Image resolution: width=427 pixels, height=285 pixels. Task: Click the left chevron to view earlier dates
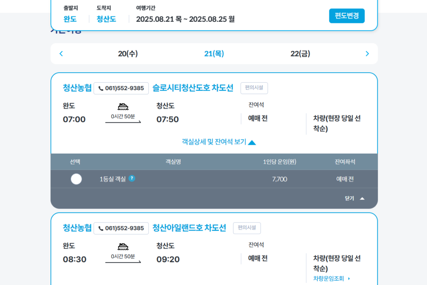pyautogui.click(x=61, y=53)
